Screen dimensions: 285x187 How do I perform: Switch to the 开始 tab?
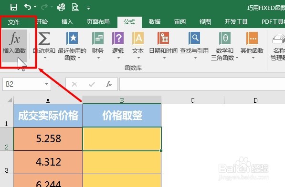pyautogui.click(x=42, y=22)
